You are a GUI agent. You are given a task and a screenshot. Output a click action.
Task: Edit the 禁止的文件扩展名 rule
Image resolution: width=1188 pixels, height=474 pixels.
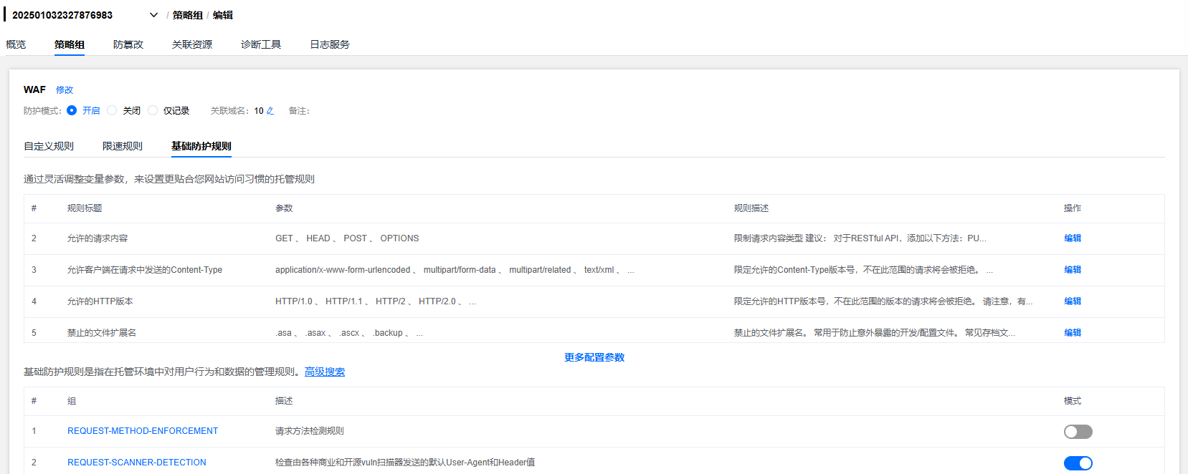(1073, 333)
